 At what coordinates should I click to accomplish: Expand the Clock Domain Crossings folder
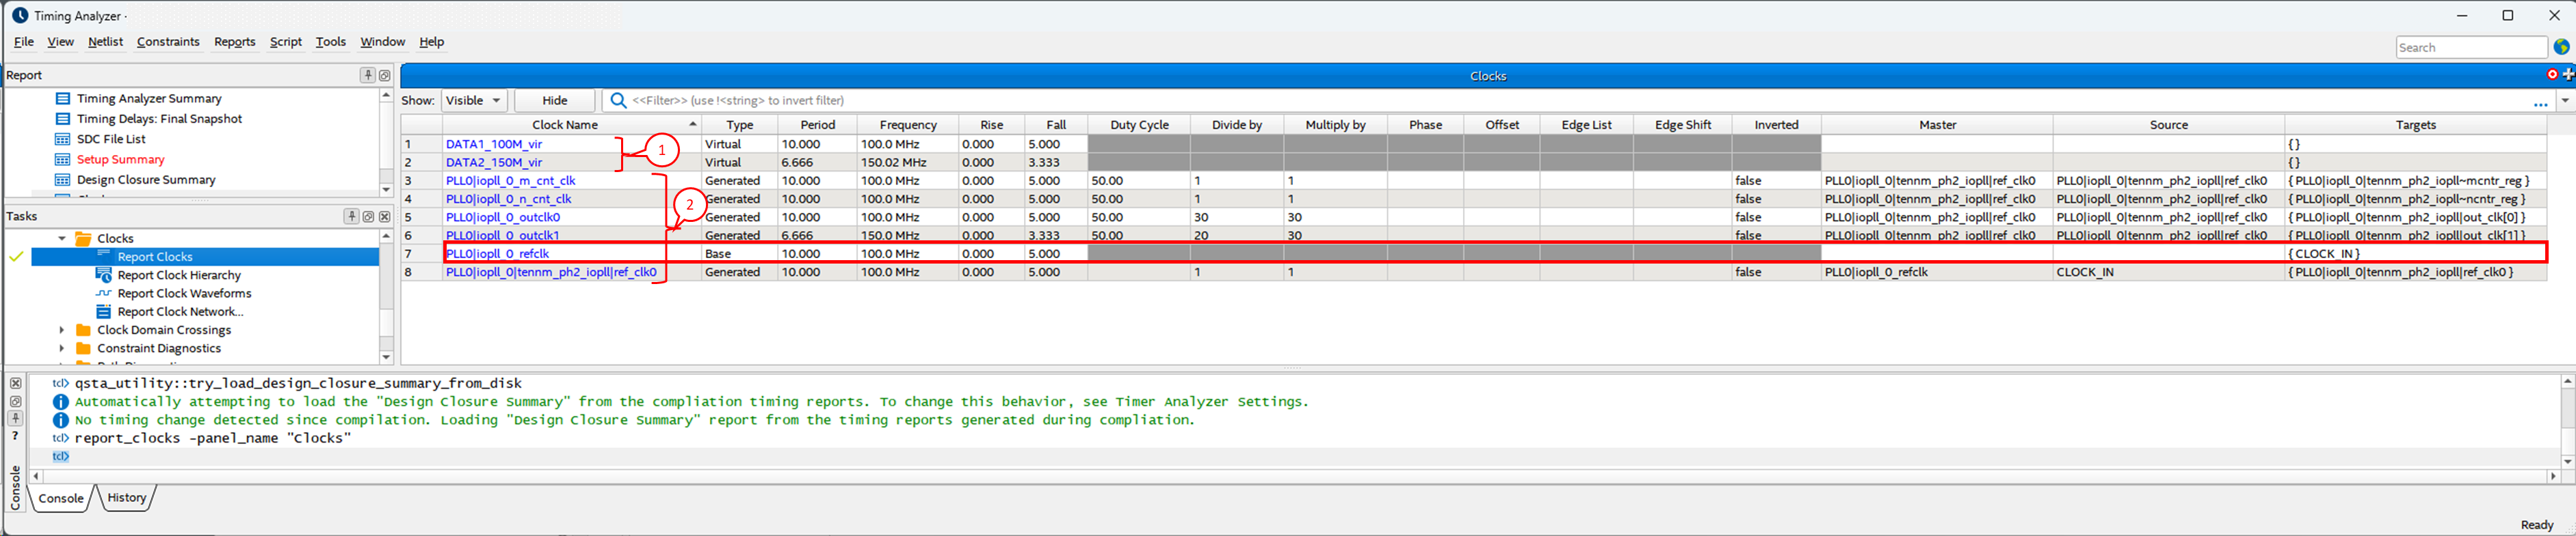coord(62,330)
